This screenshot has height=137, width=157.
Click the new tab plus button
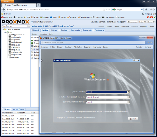pyautogui.click(x=39, y=5)
